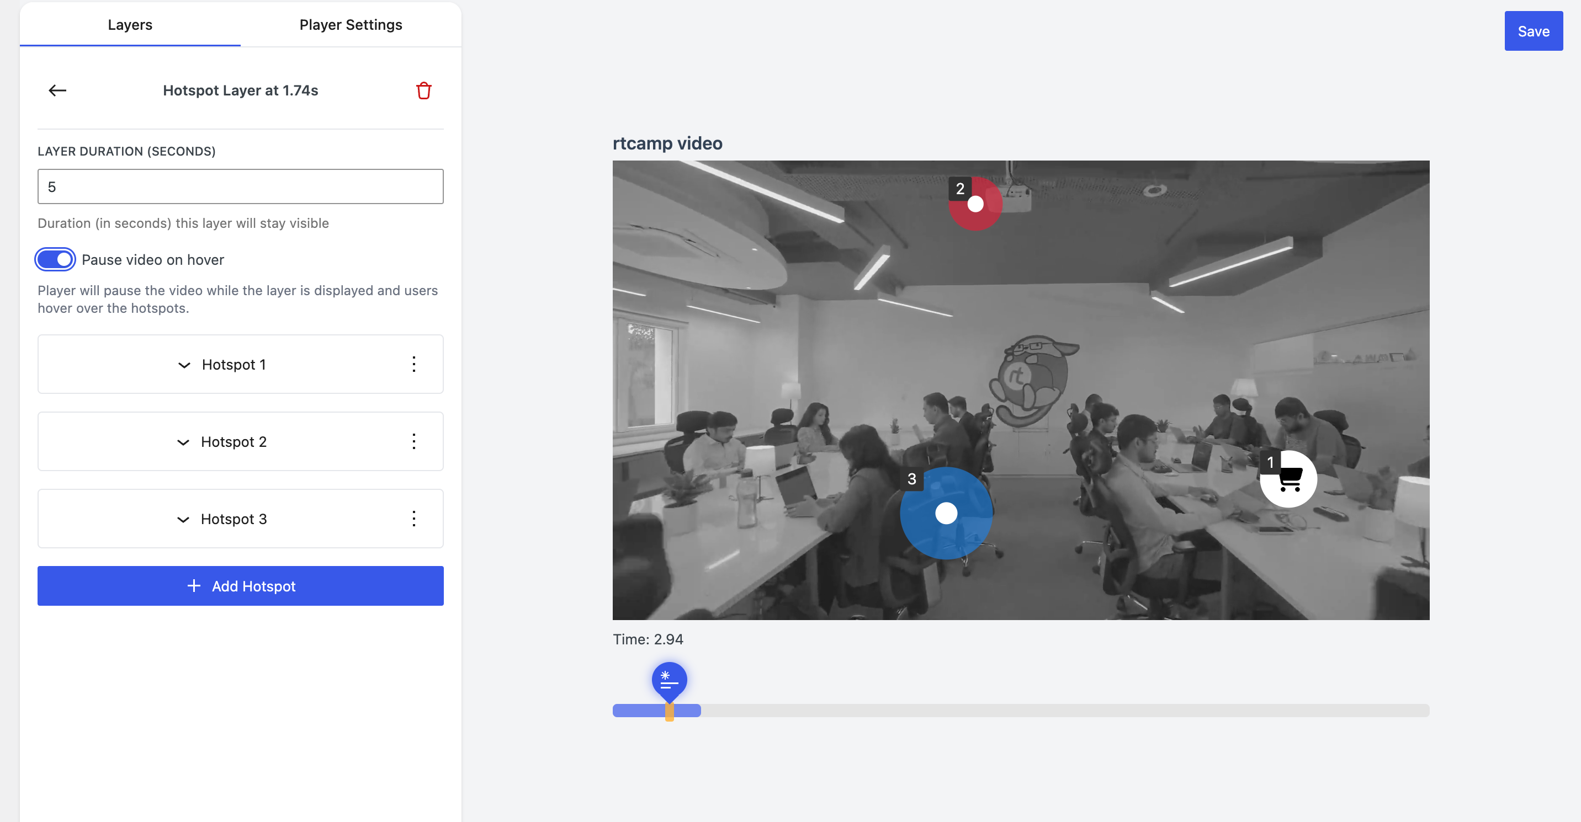Viewport: 1581px width, 822px height.
Task: Open Hotspot 3 three-dot options menu
Action: pos(413,519)
